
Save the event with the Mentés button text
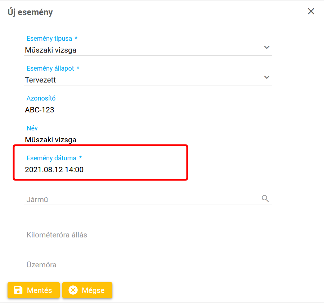(x=40, y=290)
